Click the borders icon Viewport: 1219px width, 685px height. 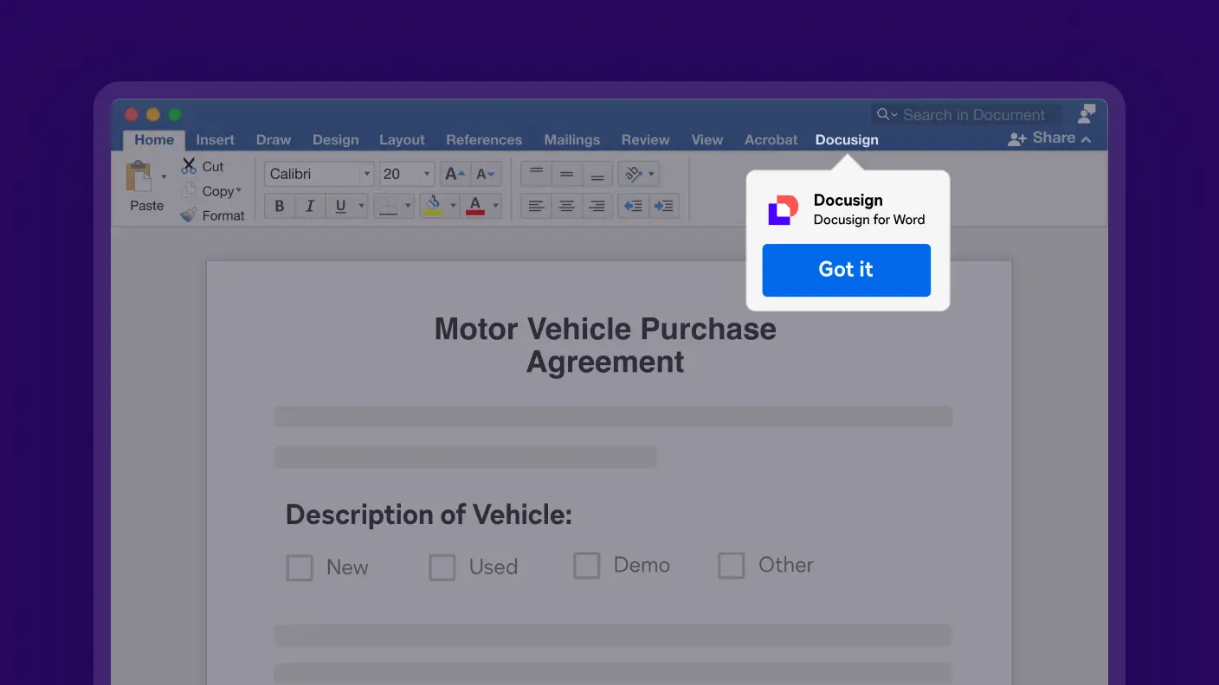click(x=388, y=206)
